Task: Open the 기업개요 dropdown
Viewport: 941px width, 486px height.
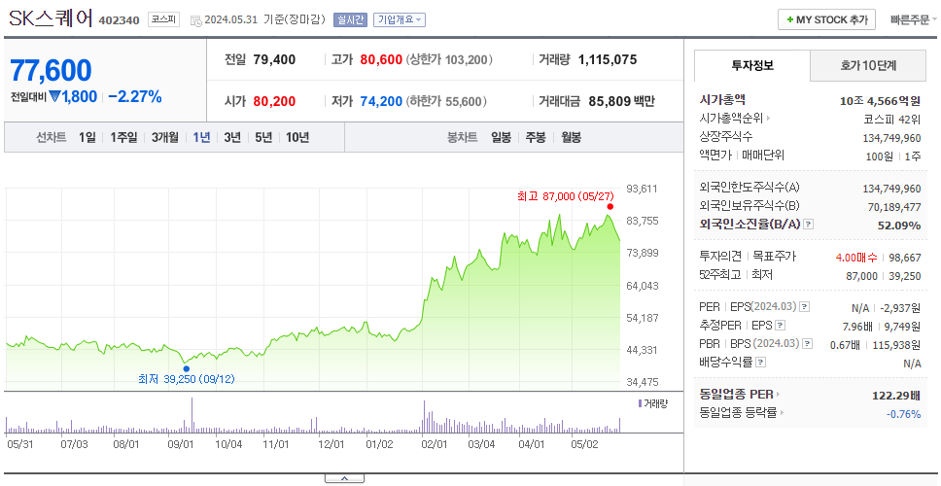Action: pyautogui.click(x=400, y=19)
